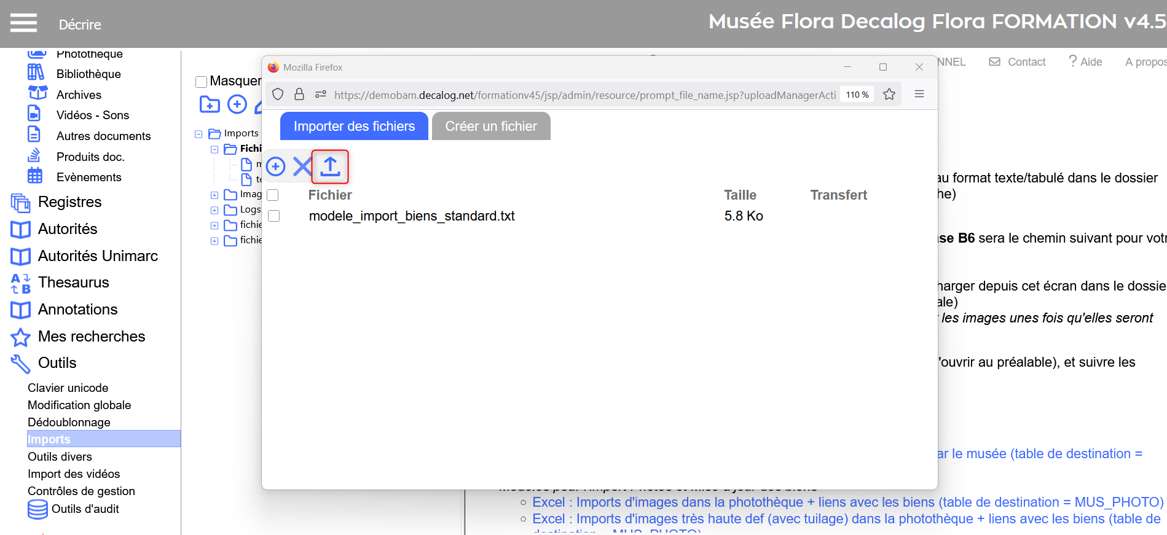Open the Aide help link
The image size is (1167, 535).
coord(1085,62)
